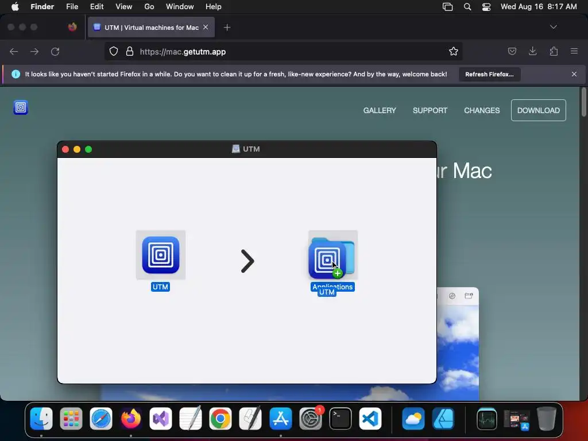This screenshot has width=588, height=441.
Task: Go forward in Firefox
Action: [34, 51]
